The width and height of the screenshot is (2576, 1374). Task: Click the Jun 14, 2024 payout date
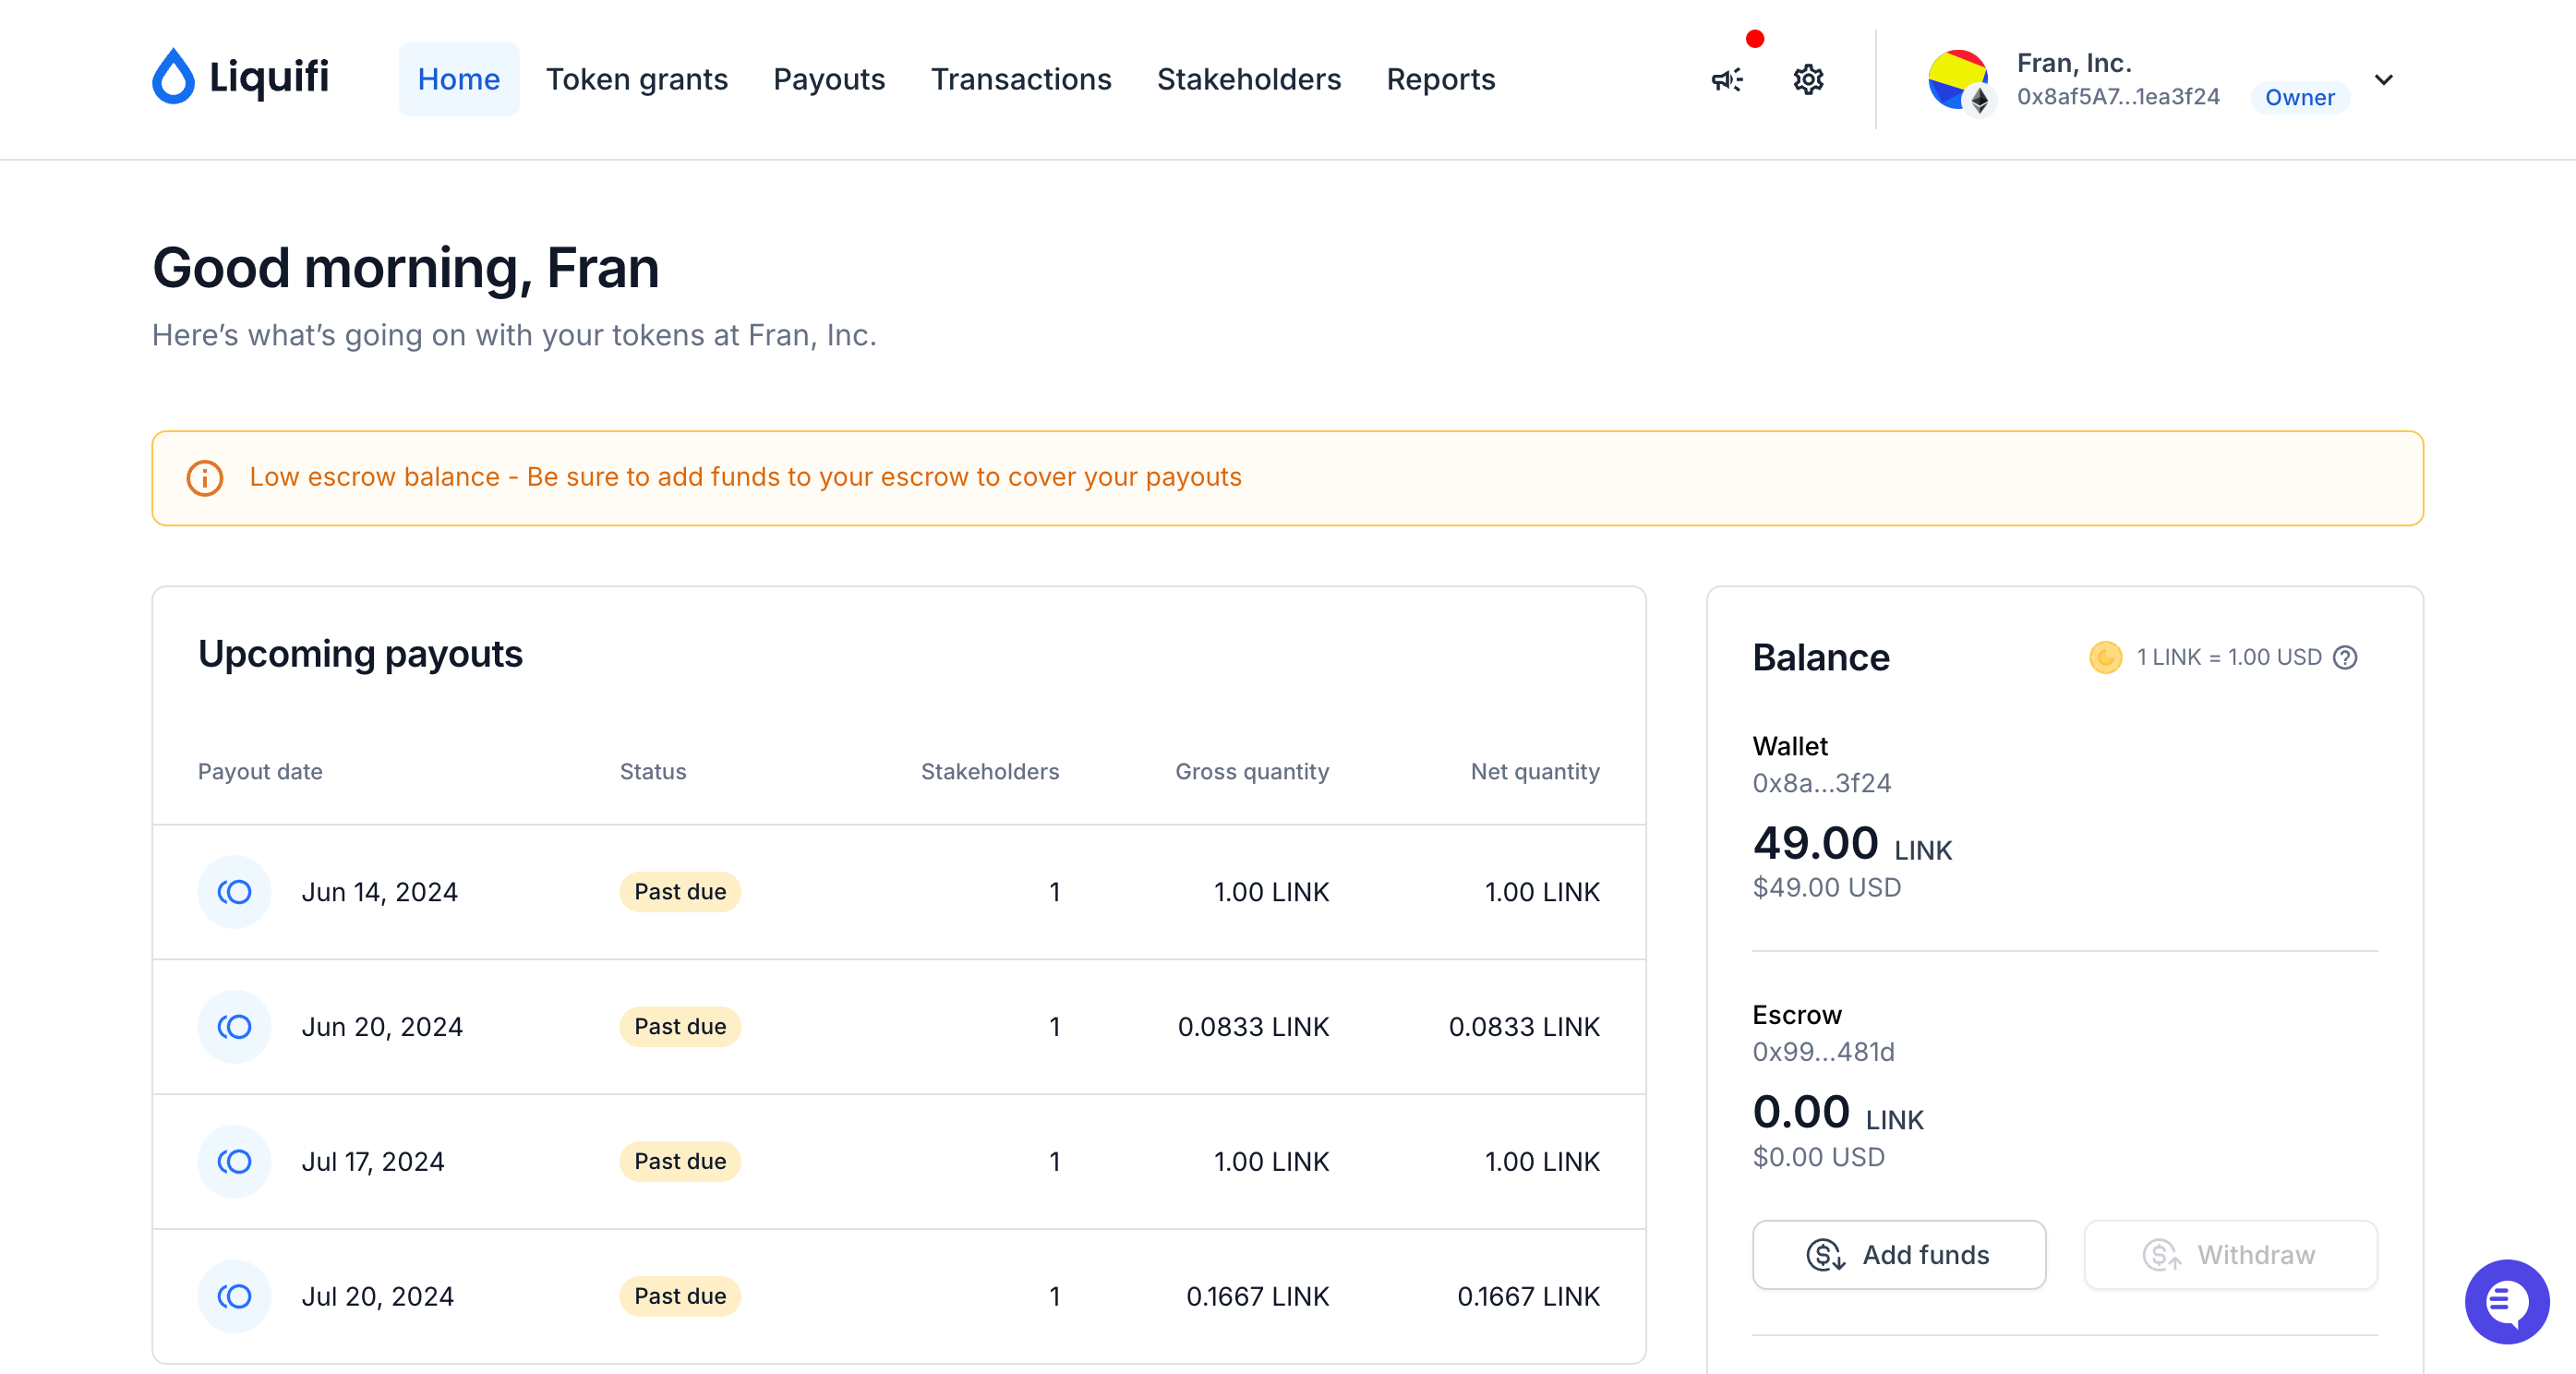[380, 891]
